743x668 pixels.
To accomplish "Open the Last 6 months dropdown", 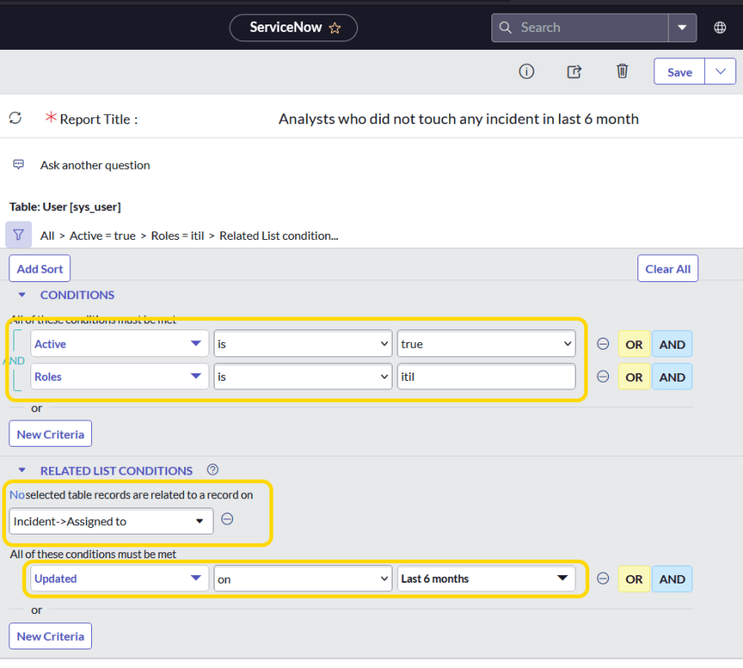I will (486, 578).
